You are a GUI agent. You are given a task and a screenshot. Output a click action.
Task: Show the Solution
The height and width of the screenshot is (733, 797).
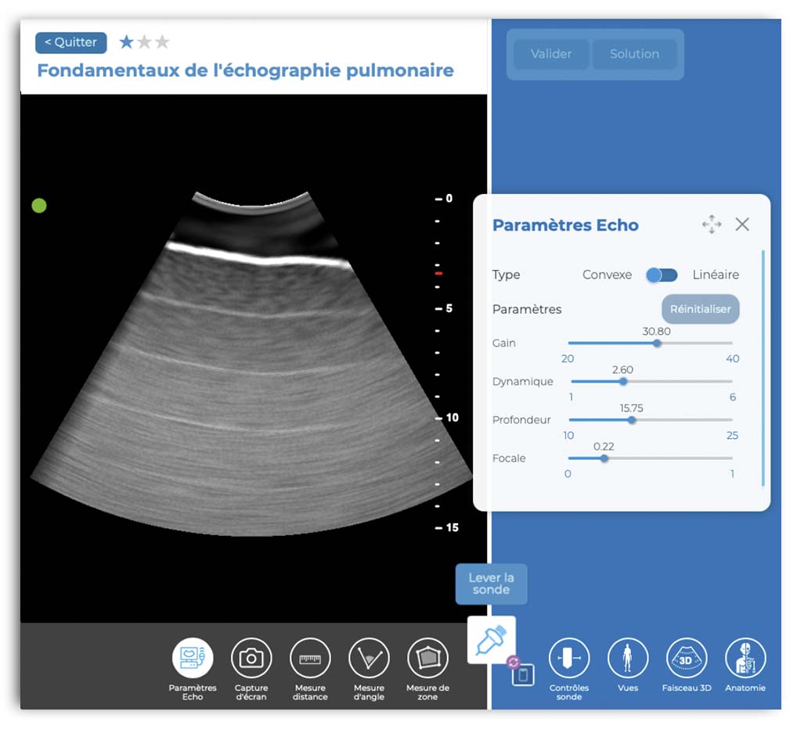(634, 54)
